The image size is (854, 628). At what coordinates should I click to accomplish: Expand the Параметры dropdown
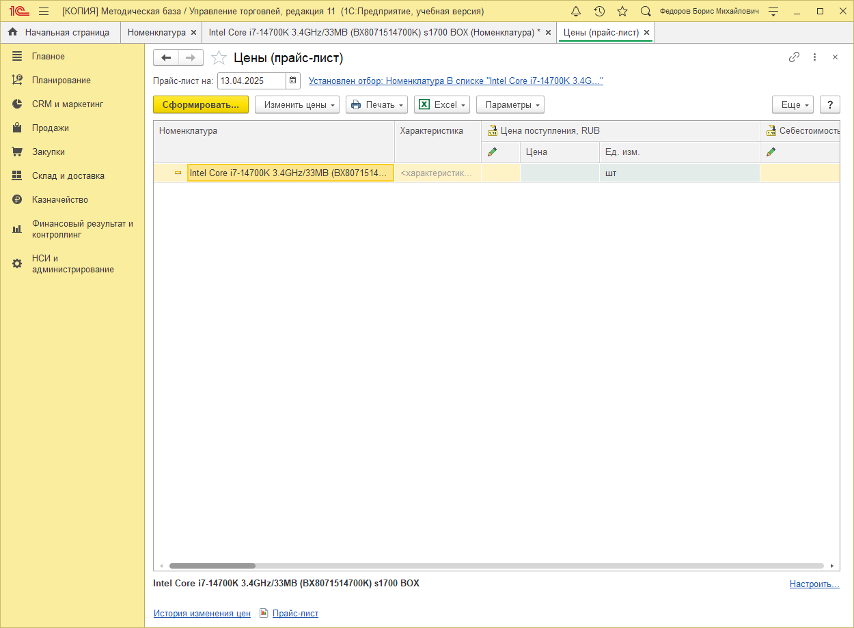(510, 104)
